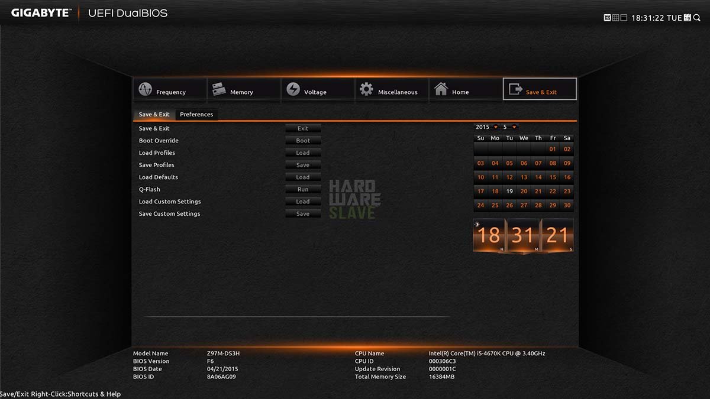Select day 30 in the calendar
The image size is (710, 399).
click(567, 206)
